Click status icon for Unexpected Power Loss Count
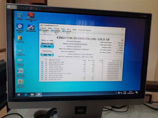Viewport: 158px width, 118px height. point(42,73)
